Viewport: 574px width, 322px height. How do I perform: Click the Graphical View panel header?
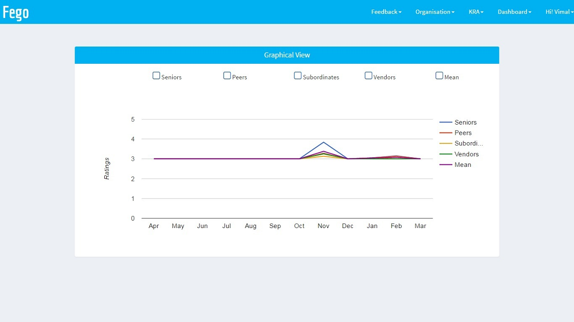click(287, 55)
